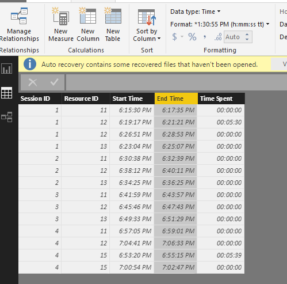Screen dimensions: 287x284
Task: Click End Time cell 7:06:33 PM
Action: pos(175,243)
